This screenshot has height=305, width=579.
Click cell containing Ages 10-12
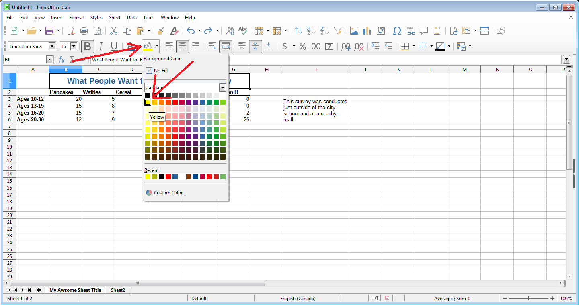click(33, 99)
